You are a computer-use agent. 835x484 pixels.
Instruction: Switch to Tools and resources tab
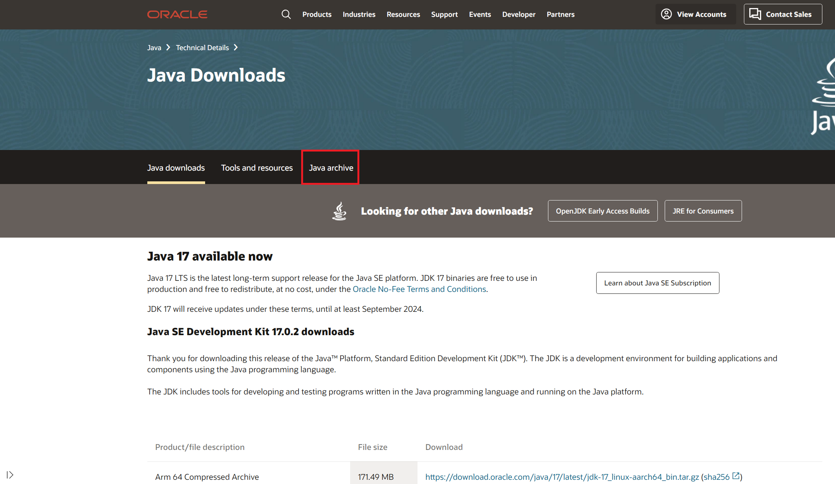[257, 168]
